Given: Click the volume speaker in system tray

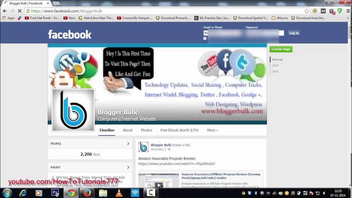Looking at the screenshot, I should (x=324, y=193).
